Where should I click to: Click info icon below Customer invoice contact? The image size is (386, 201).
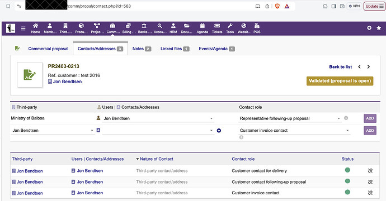[241, 137]
